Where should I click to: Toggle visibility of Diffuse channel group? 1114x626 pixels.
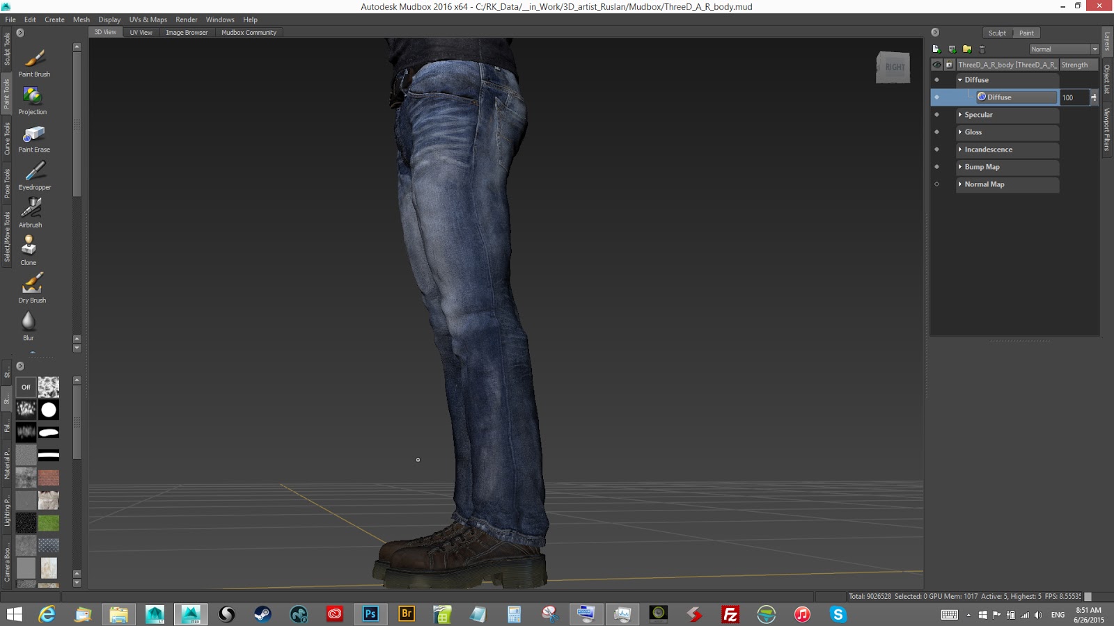(936, 80)
